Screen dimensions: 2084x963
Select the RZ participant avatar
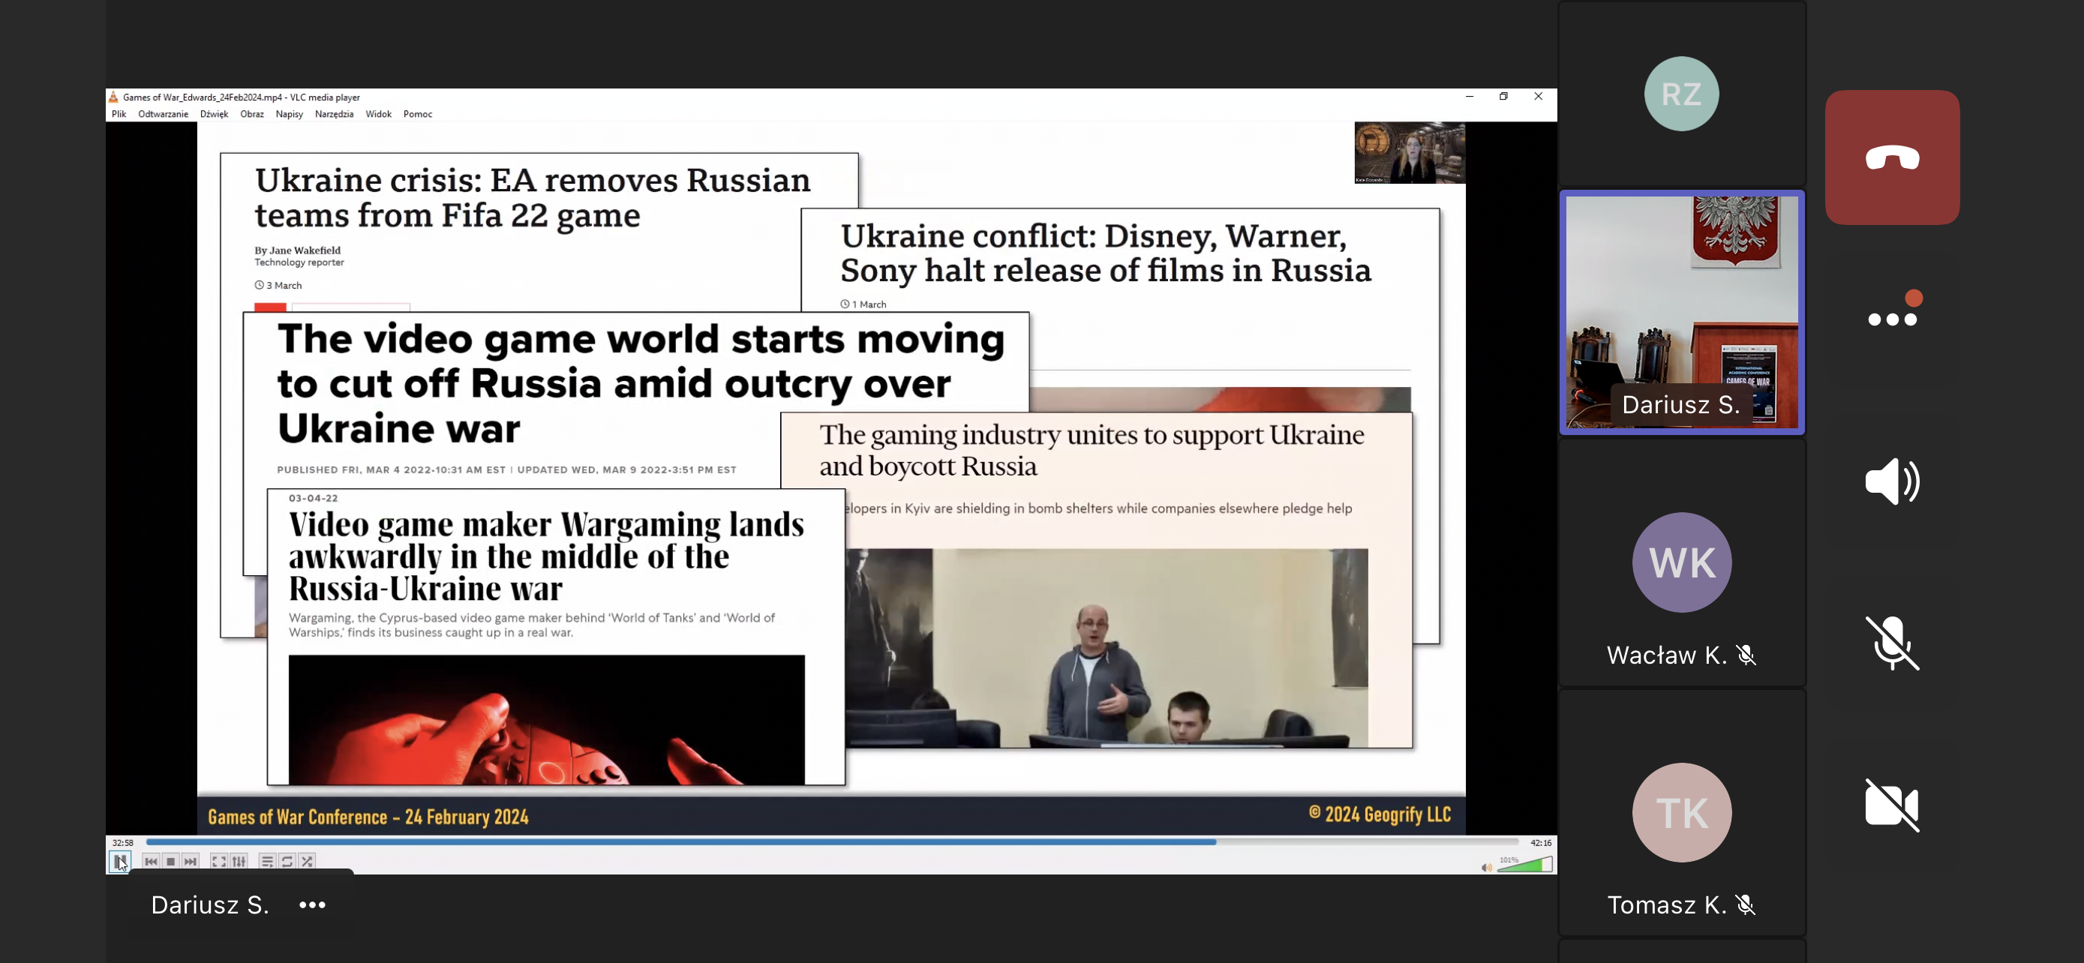1681,94
